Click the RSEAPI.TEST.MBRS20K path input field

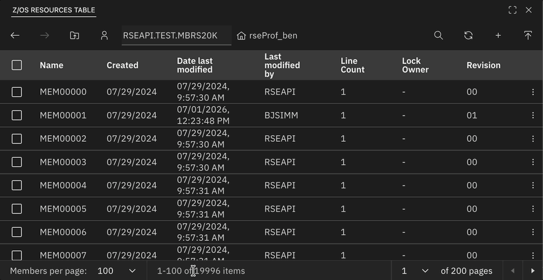click(x=176, y=35)
